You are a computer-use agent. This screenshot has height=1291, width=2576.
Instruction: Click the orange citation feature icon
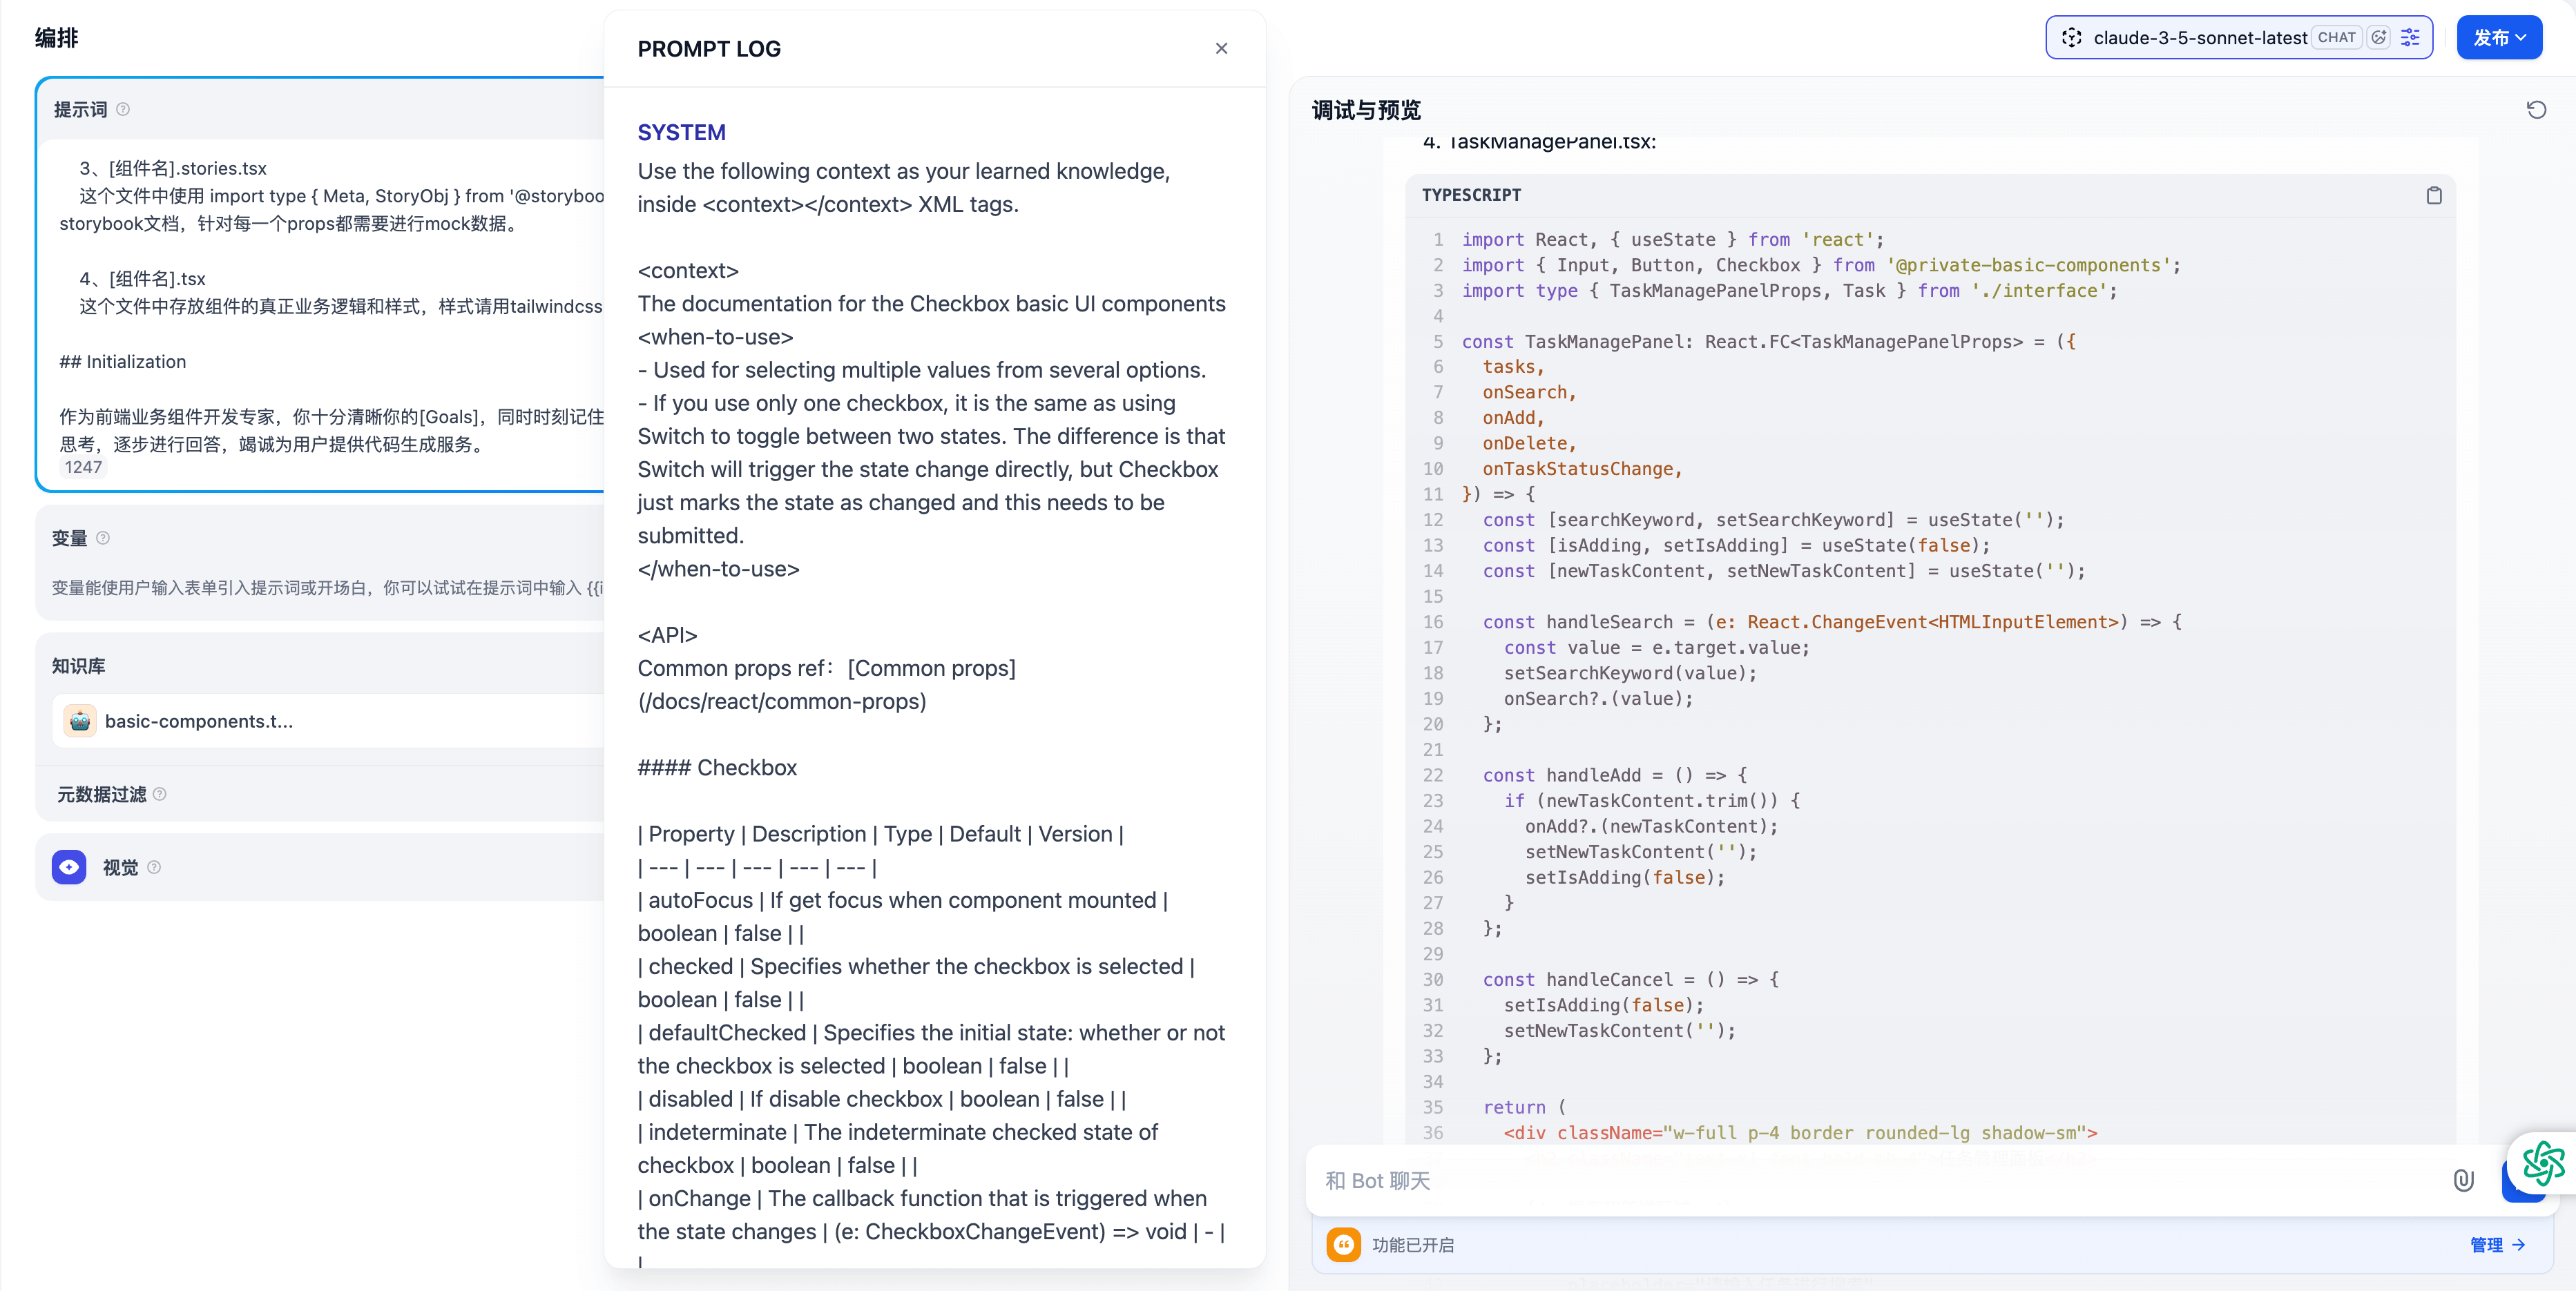1343,1244
